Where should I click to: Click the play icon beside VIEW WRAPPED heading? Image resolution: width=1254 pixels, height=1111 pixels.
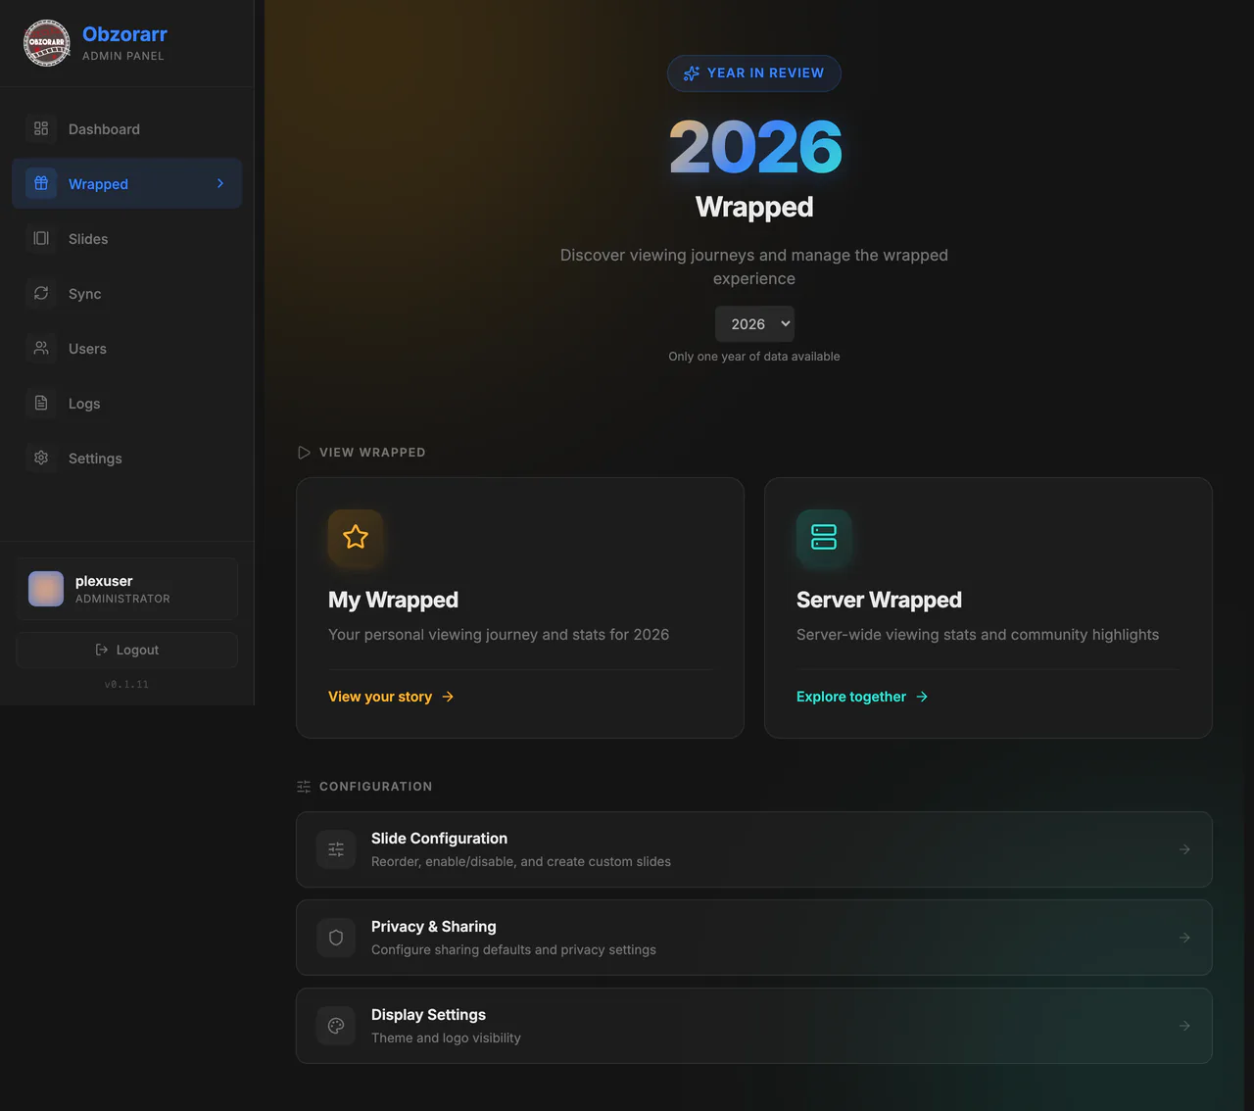point(304,453)
